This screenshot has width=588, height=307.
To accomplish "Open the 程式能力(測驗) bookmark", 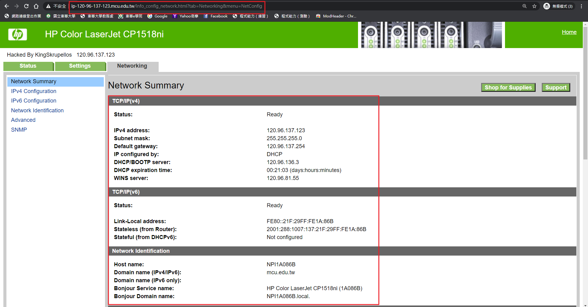I will click(x=292, y=16).
